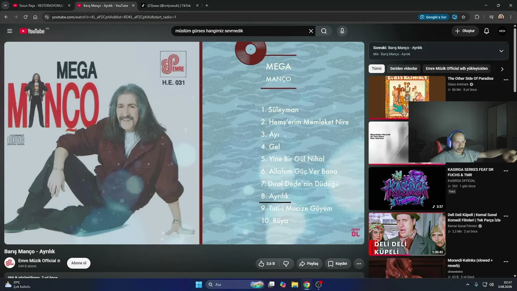Expand the Mix playlist panel chevron
Viewport: 517px width, 291px height.
(x=501, y=51)
